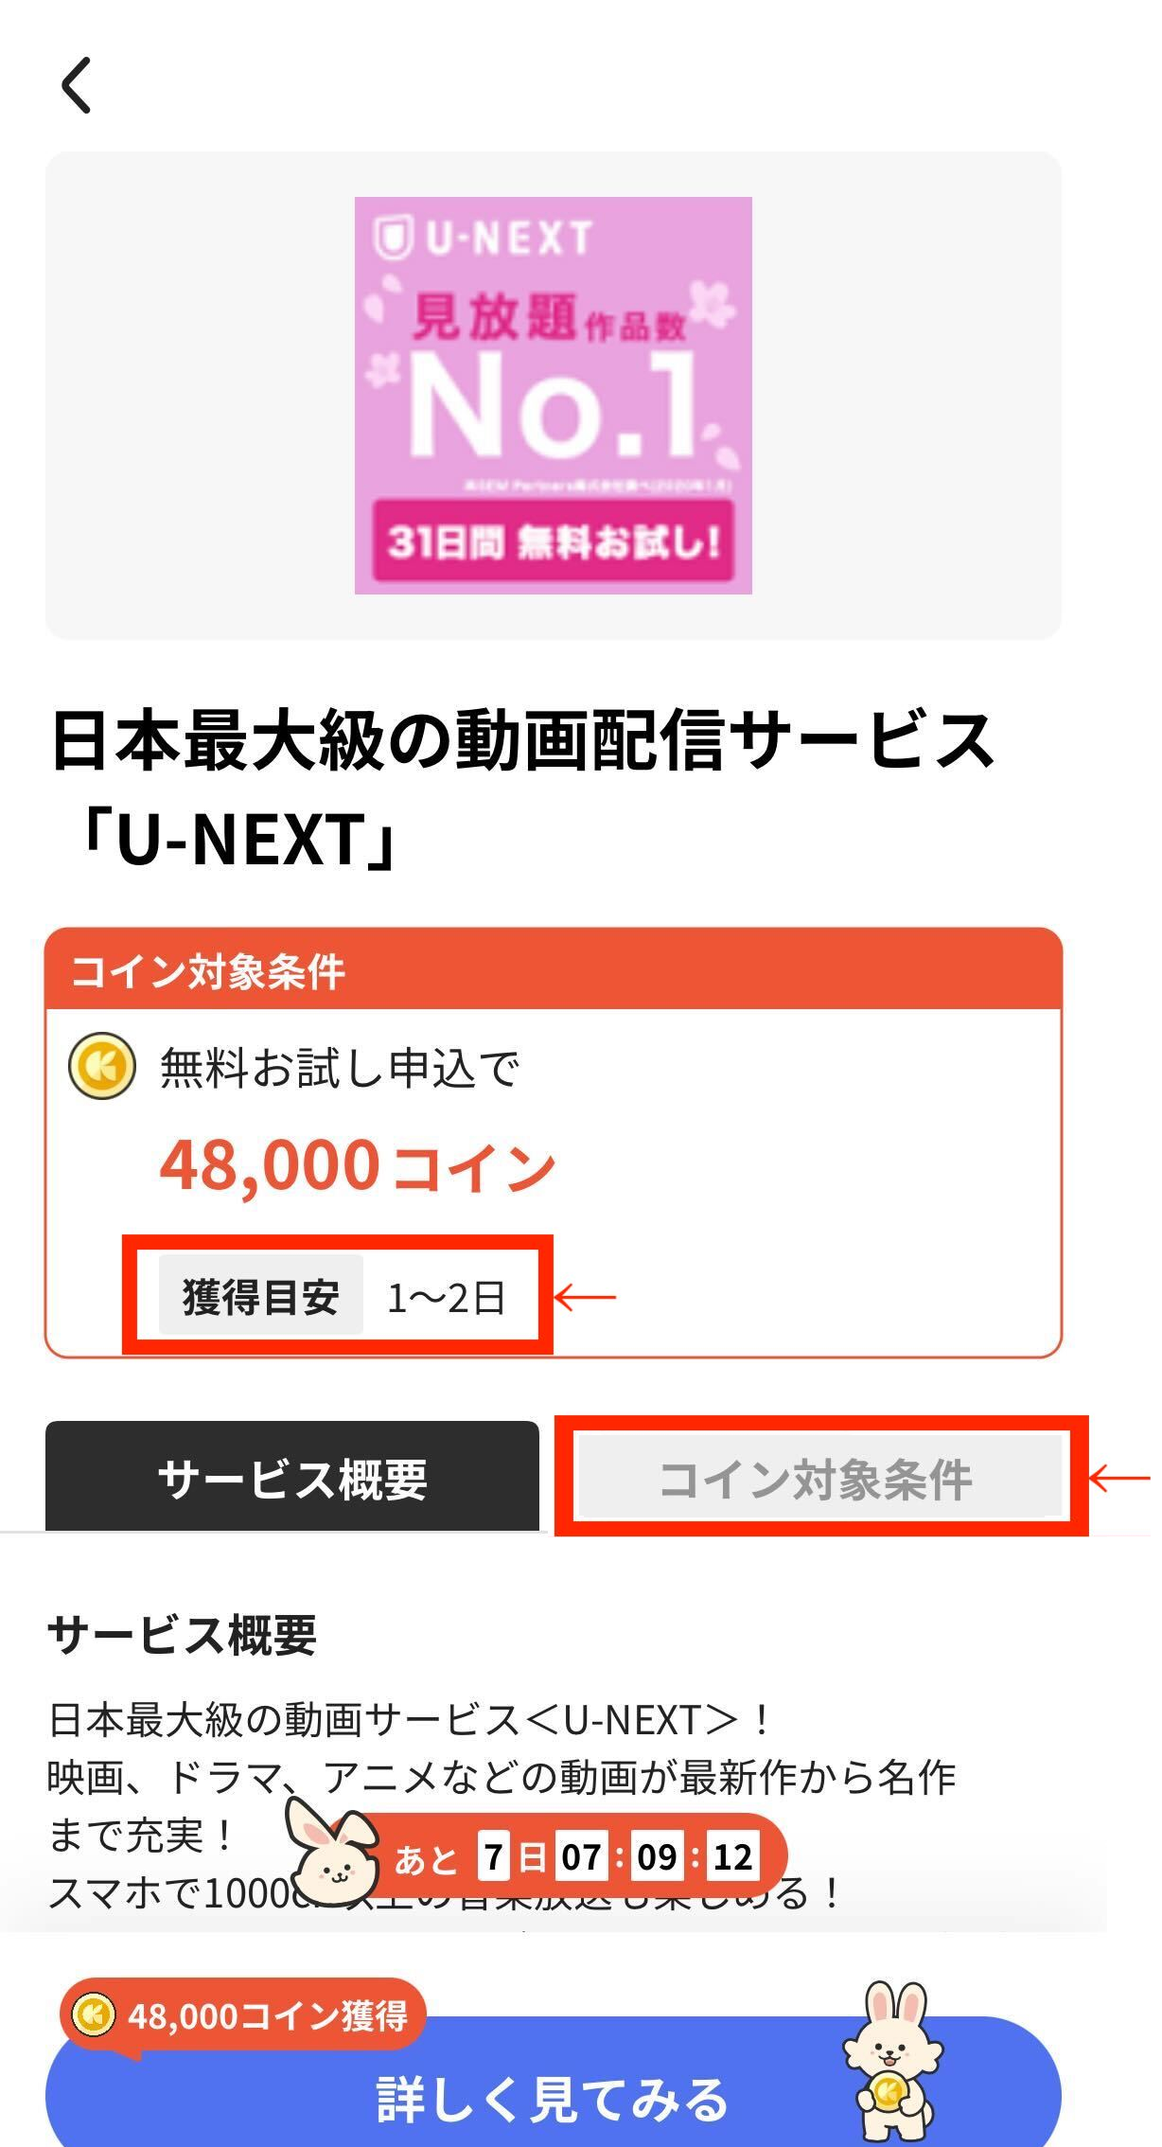Image resolution: width=1162 pixels, height=2147 pixels.
Task: Switch to the サービス概要 tab
Action: click(x=291, y=1479)
